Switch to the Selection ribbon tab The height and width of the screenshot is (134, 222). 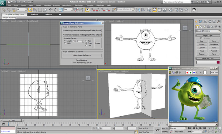(x=49, y=14)
